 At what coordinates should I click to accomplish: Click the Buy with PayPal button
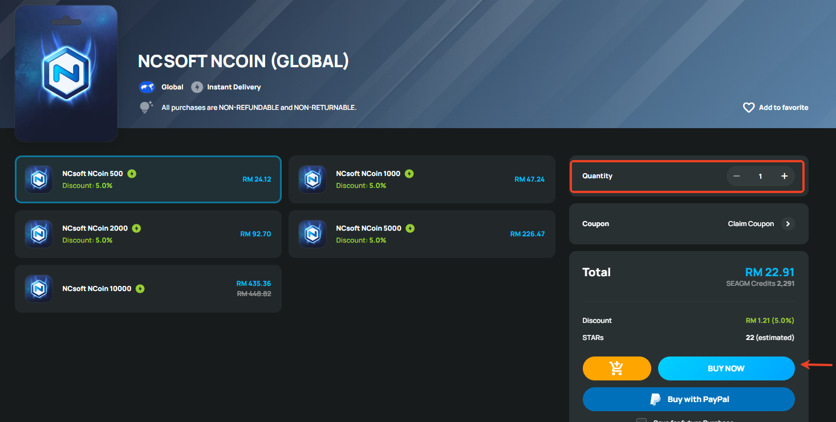(x=689, y=399)
